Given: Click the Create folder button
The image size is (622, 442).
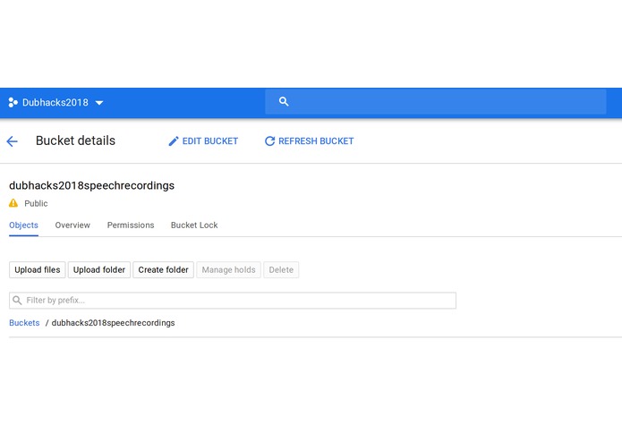Looking at the screenshot, I should (x=164, y=269).
